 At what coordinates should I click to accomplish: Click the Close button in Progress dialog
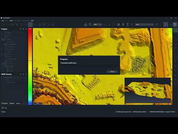tap(112, 71)
